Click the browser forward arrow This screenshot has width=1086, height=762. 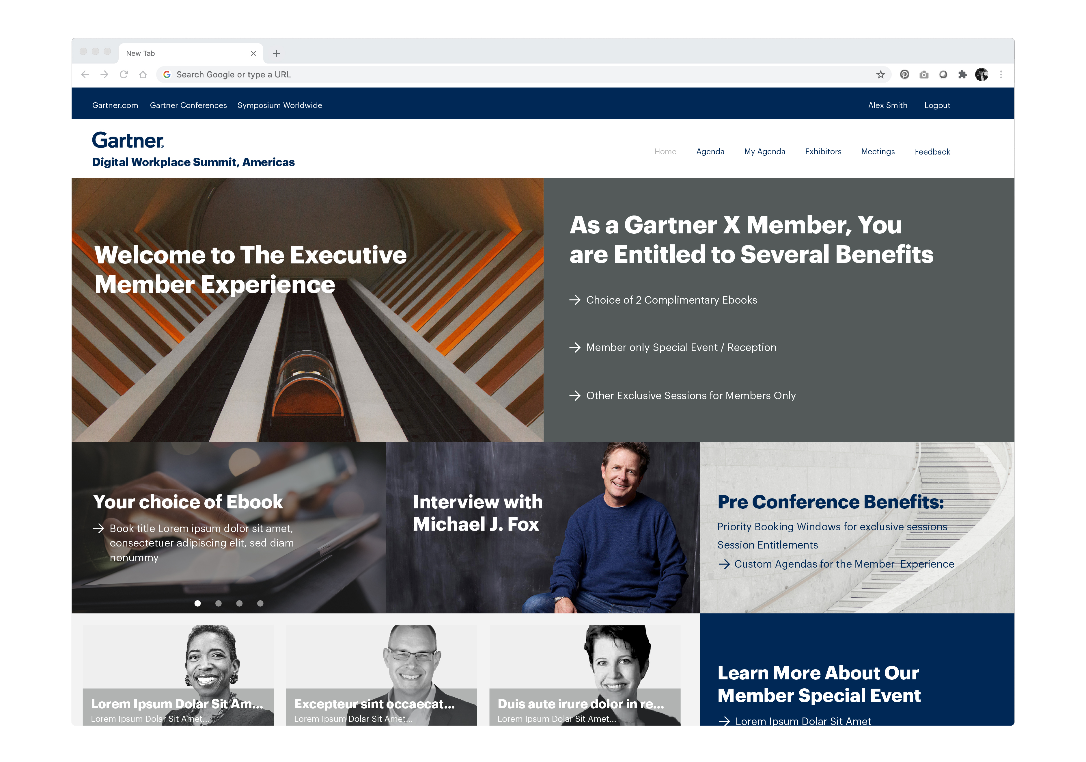click(105, 74)
